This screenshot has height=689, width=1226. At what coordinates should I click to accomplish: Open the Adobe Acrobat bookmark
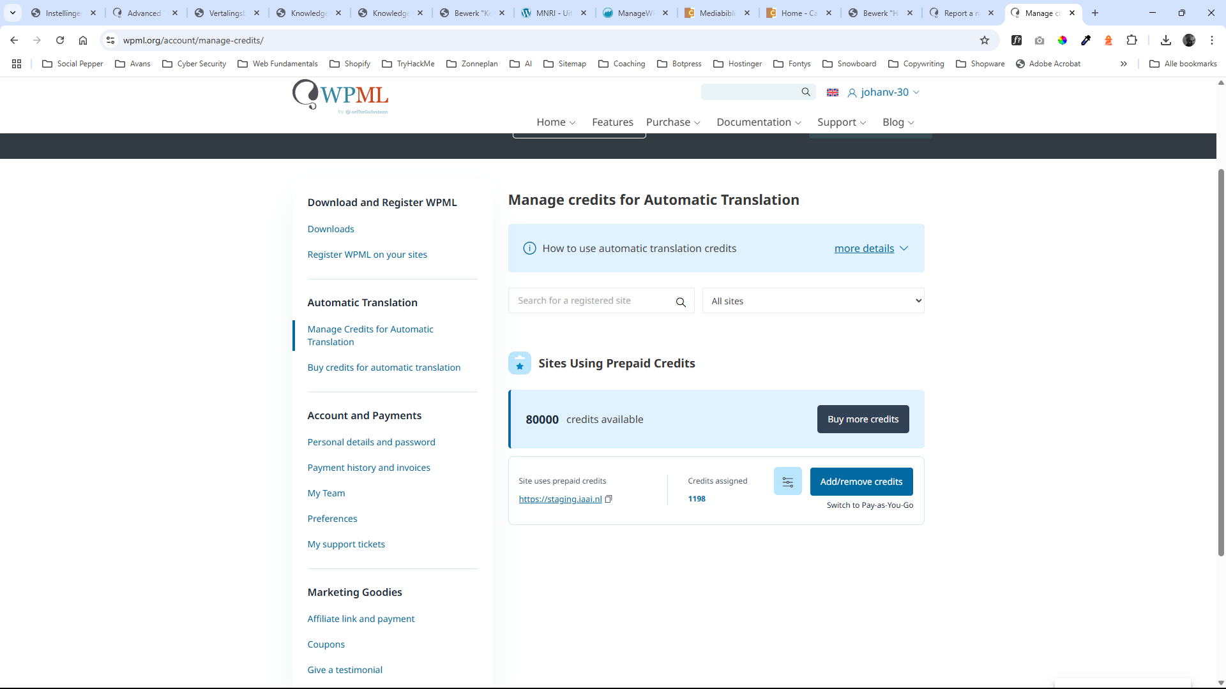1048,64
